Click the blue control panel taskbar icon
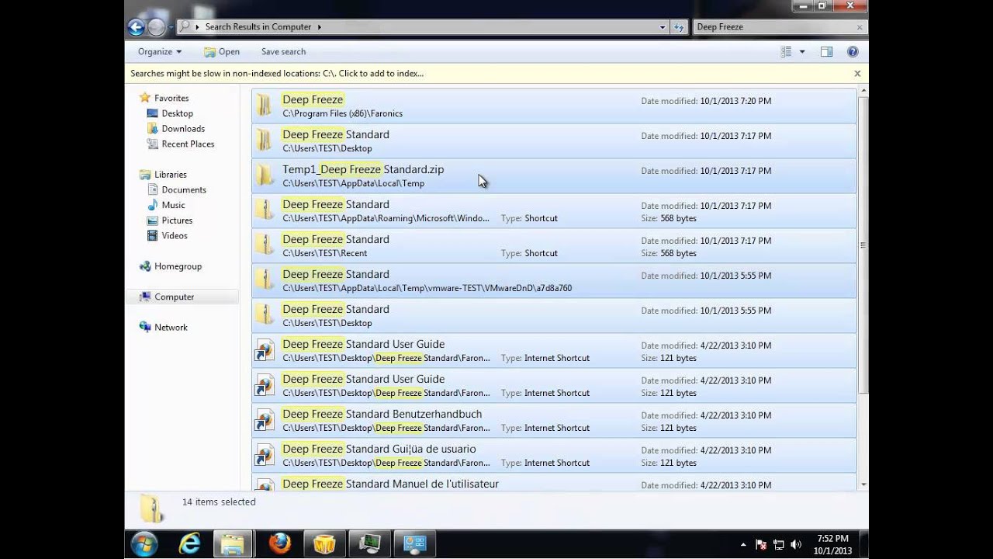 click(414, 543)
